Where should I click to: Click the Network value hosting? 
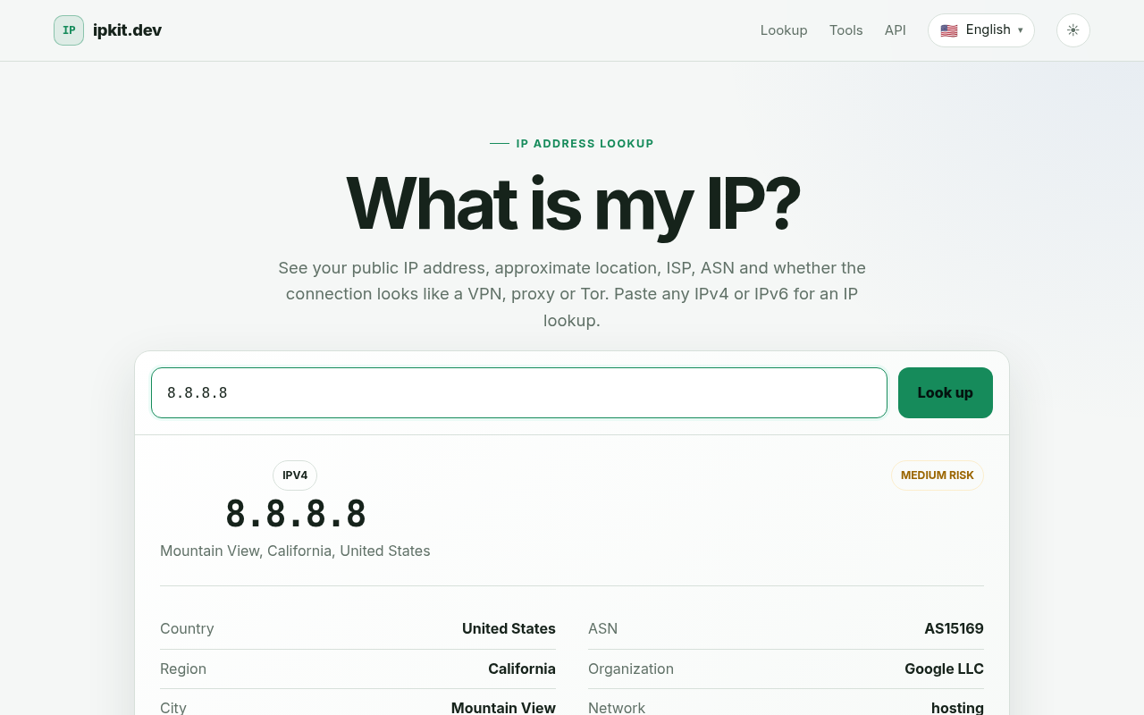click(x=957, y=707)
